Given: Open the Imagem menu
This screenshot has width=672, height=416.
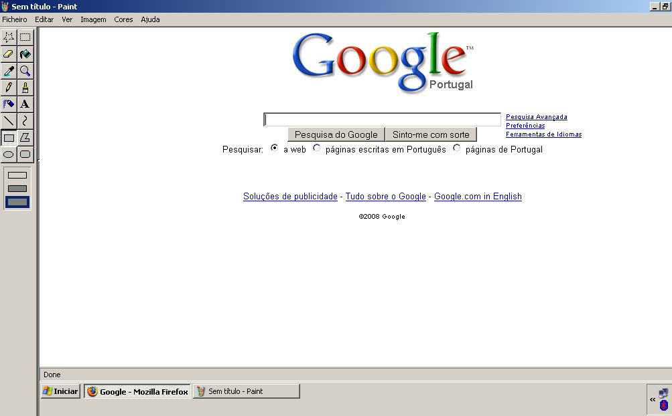Looking at the screenshot, I should tap(93, 19).
